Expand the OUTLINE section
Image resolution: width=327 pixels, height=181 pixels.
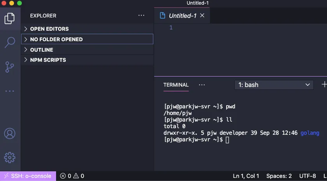click(41, 50)
